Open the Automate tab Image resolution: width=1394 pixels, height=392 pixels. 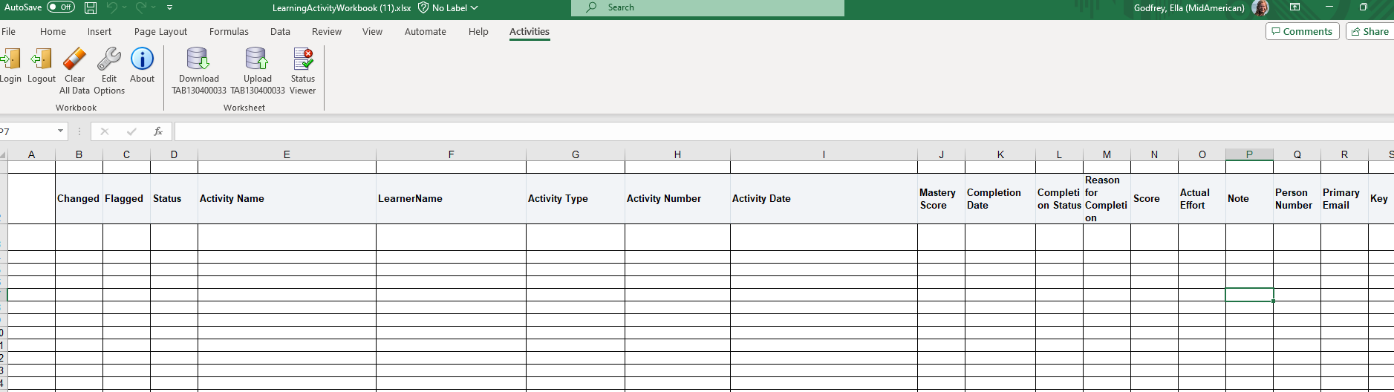click(x=426, y=31)
